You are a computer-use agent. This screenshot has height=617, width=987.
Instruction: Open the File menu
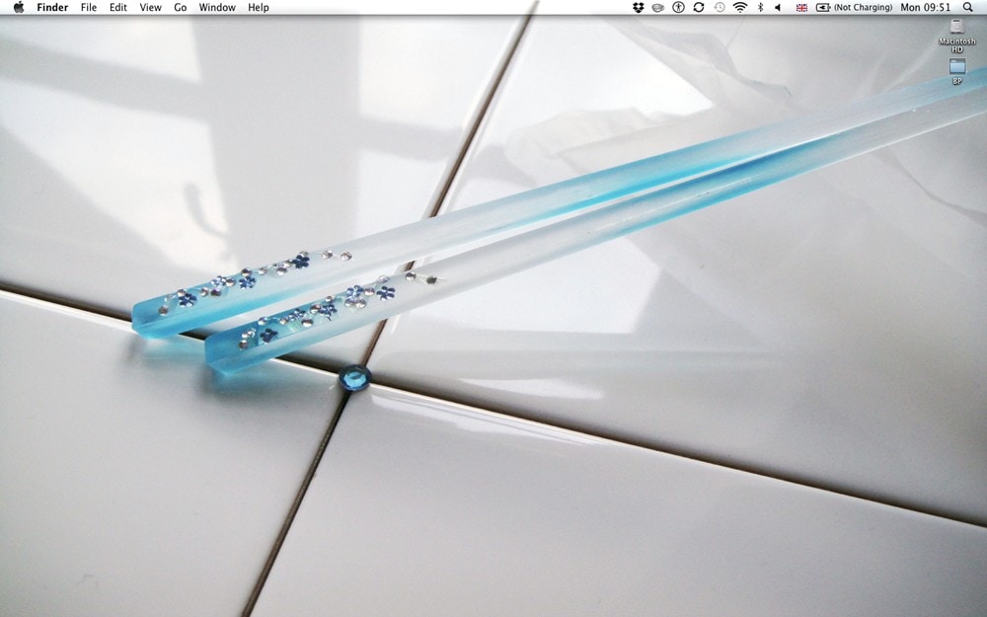point(89,7)
